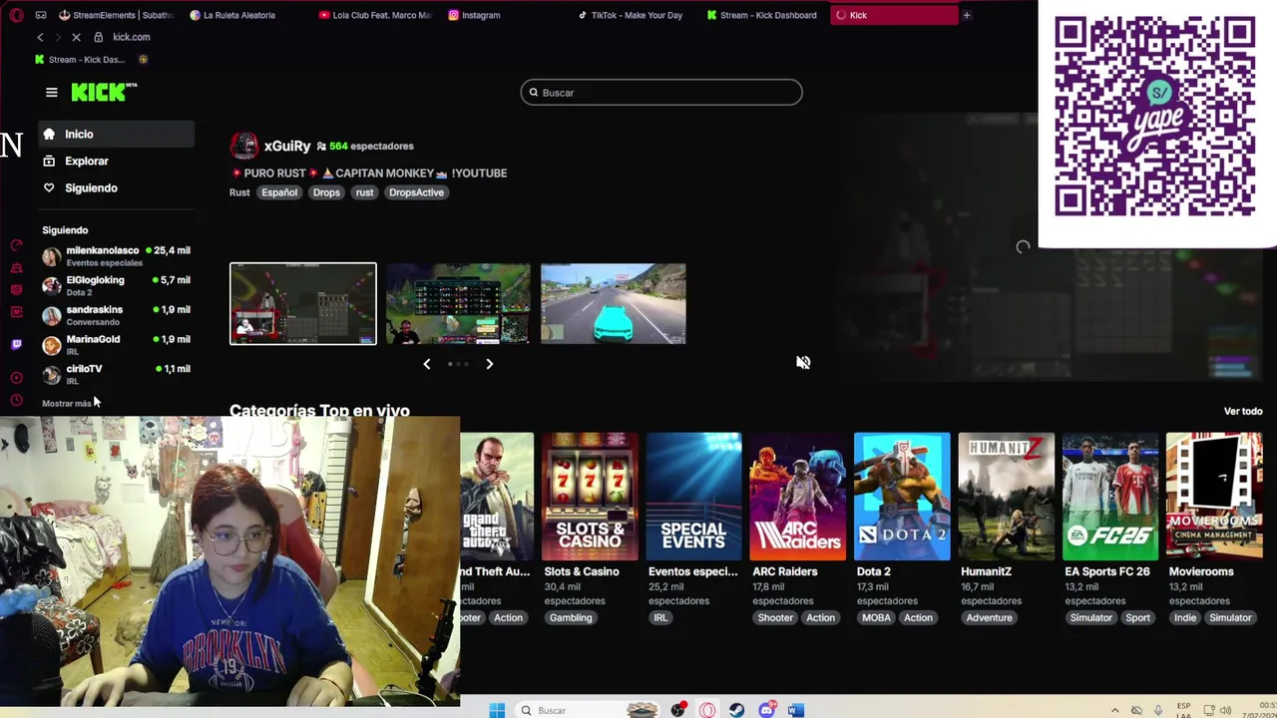Click the Adventure tag under HumanitZ
This screenshot has width=1277, height=718.
989,618
